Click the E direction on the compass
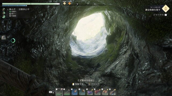Viewport: 172px width, 96px height. (95, 4)
